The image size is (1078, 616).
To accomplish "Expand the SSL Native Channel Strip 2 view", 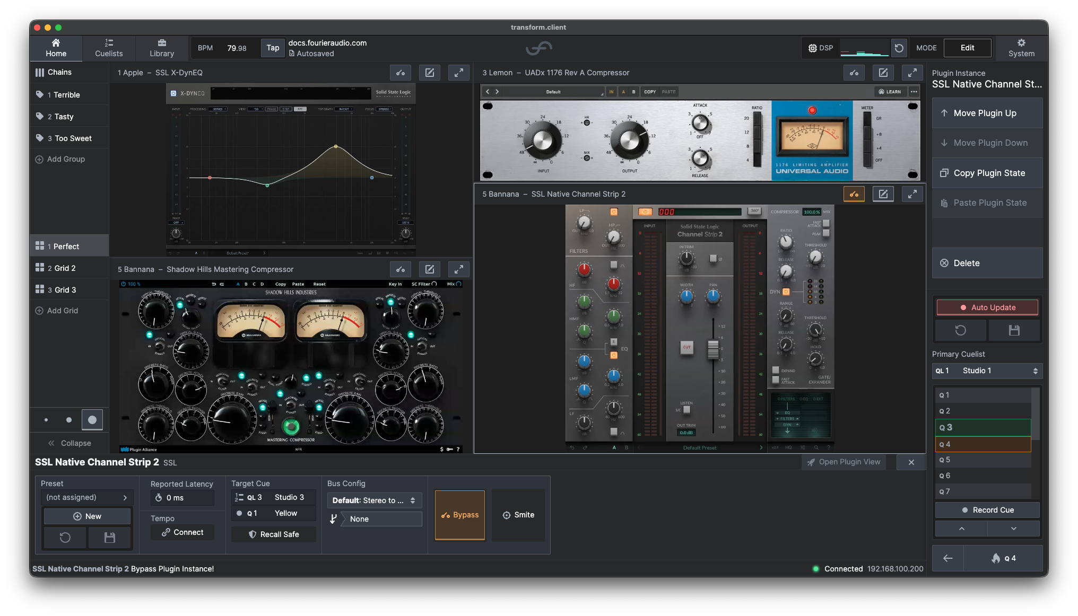I will coord(912,194).
